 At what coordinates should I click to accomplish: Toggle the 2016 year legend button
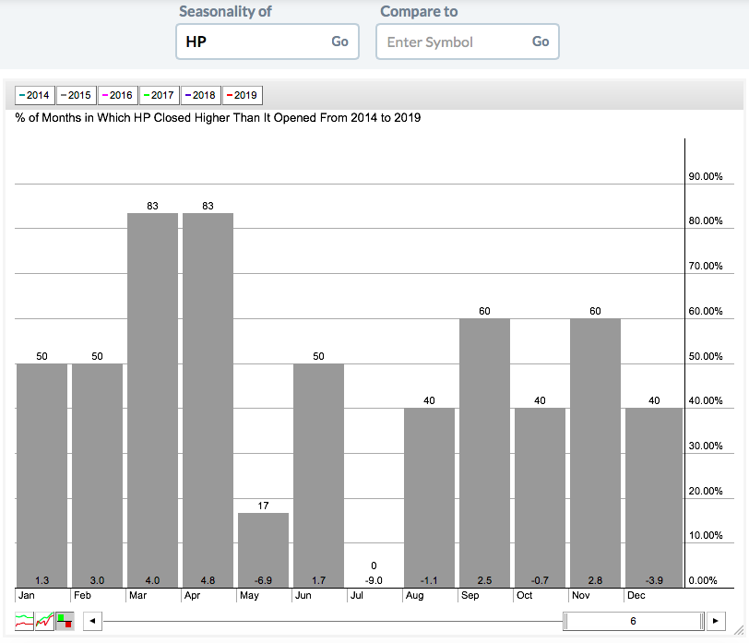[118, 95]
